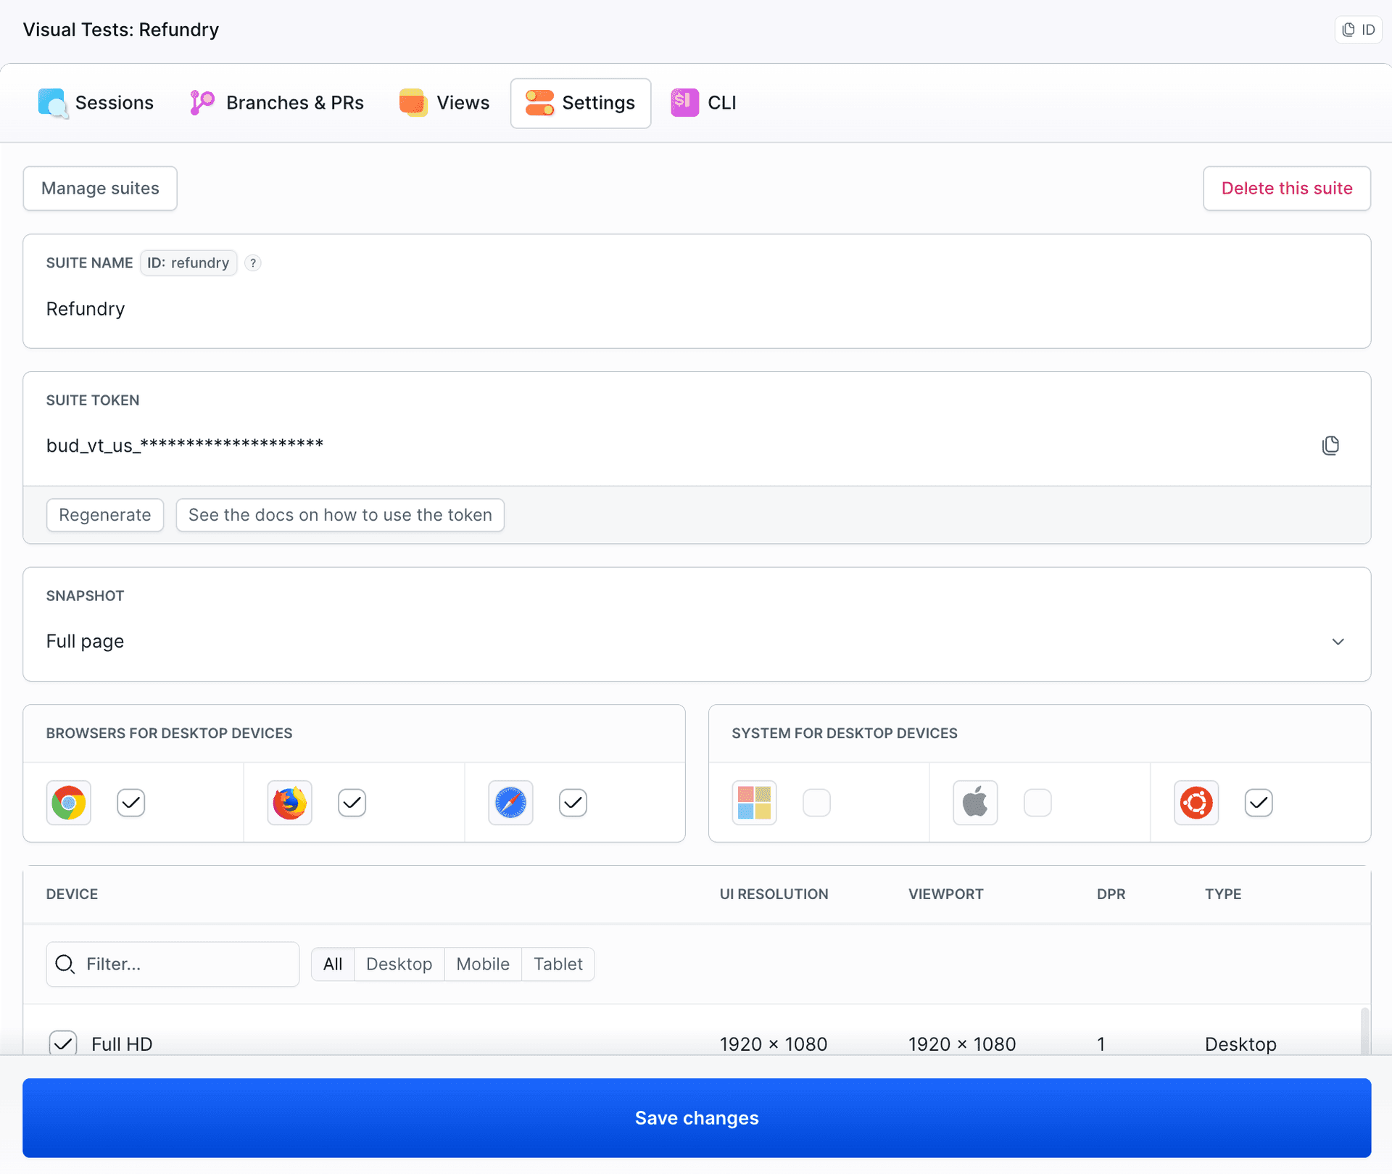Click 'Visual Tests: Refundry' page title
Screen dimensions: 1392x1174
[x=121, y=30]
